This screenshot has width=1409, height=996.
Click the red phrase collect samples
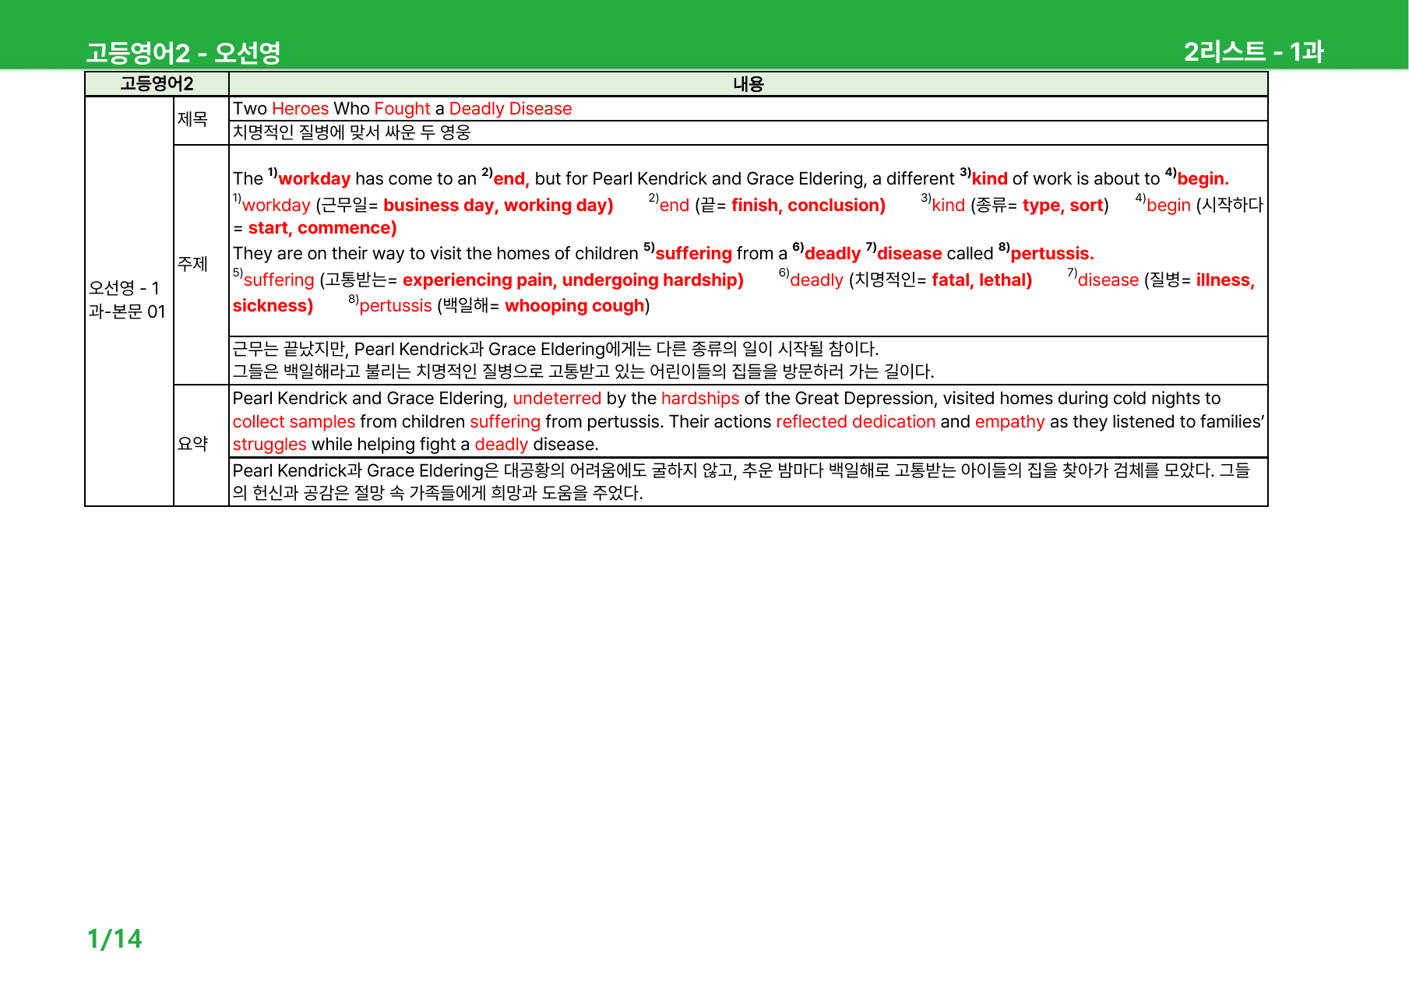(294, 422)
